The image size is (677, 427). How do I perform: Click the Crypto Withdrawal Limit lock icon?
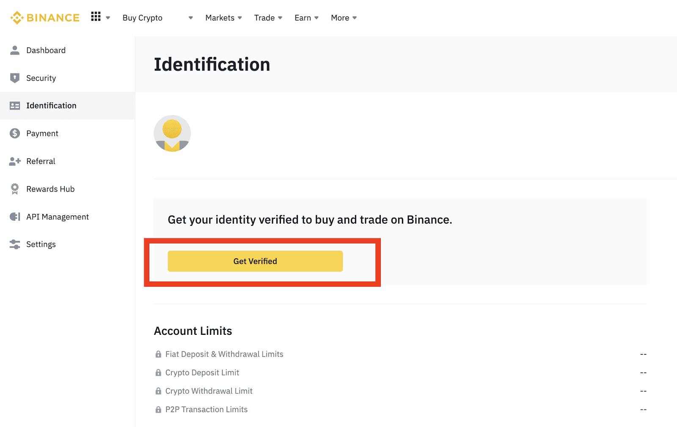[x=158, y=391]
